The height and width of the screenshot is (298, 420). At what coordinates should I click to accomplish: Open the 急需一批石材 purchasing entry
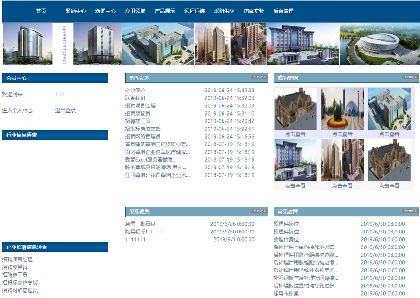click(140, 224)
